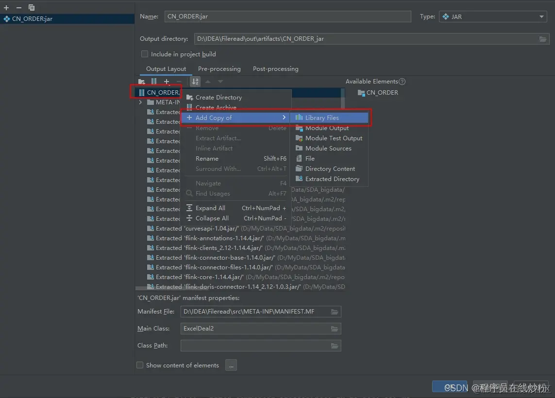This screenshot has height=398, width=555.
Task: Select Extracted 'flink-connector-files-1.14.0.jar/' row
Action: (246, 267)
